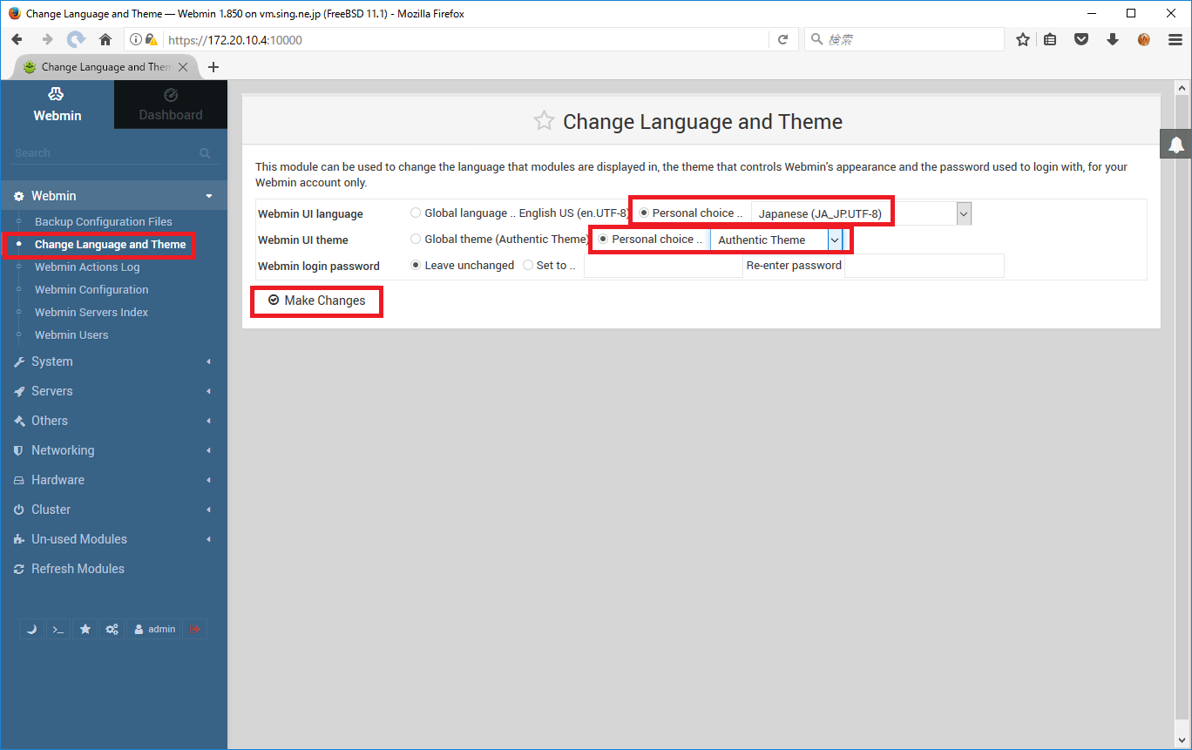Click Firefox back arrow button
Image resolution: width=1192 pixels, height=750 pixels.
(x=17, y=39)
